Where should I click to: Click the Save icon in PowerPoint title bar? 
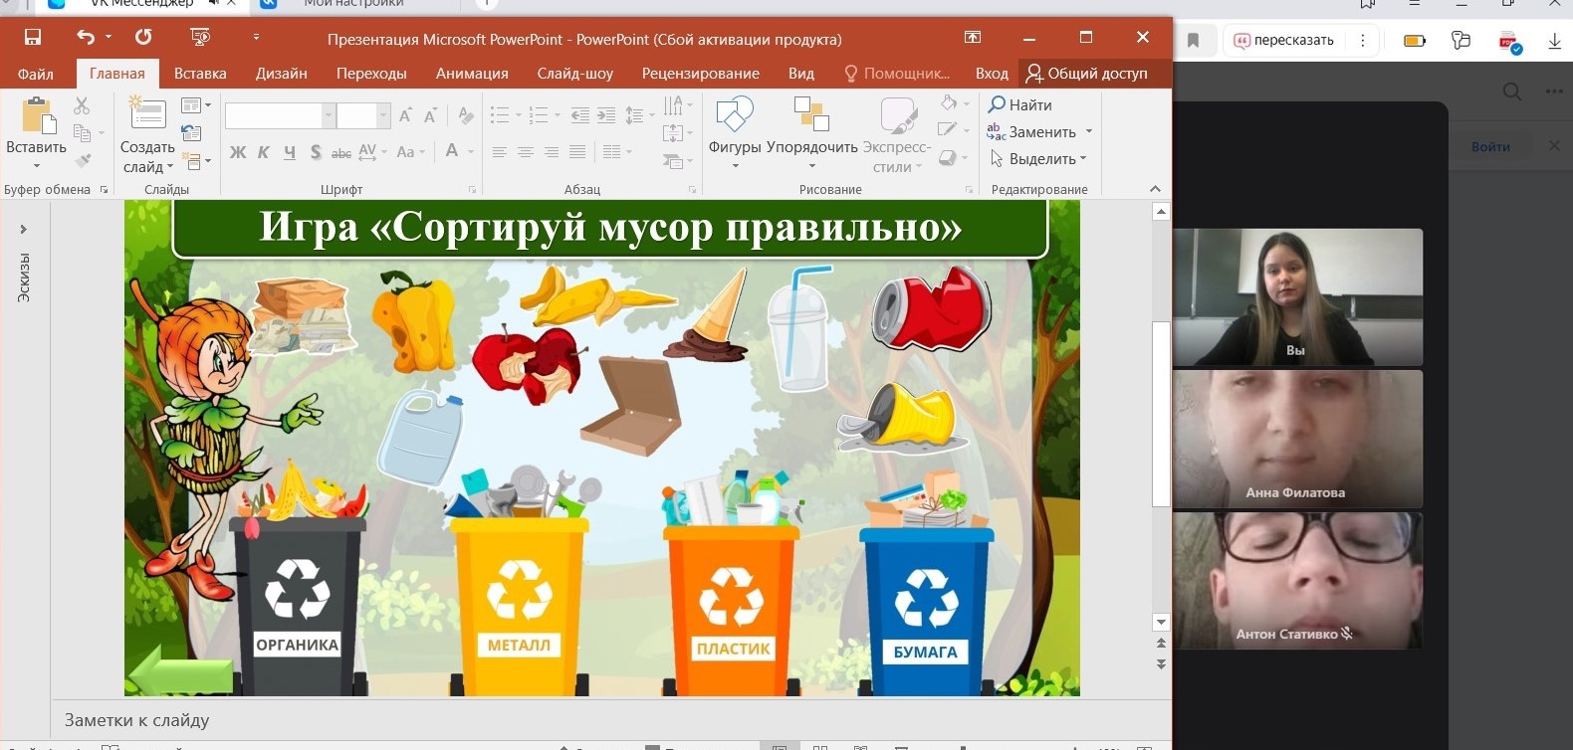pyautogui.click(x=33, y=38)
